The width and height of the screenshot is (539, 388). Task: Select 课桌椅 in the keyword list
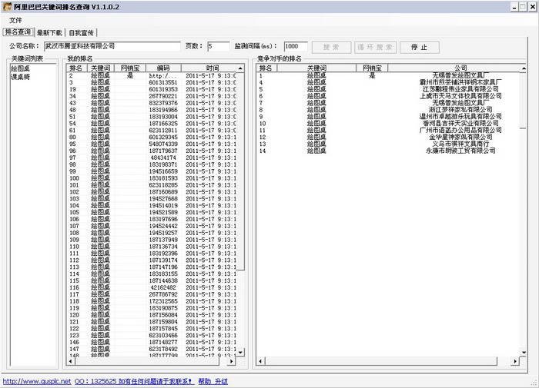21,77
